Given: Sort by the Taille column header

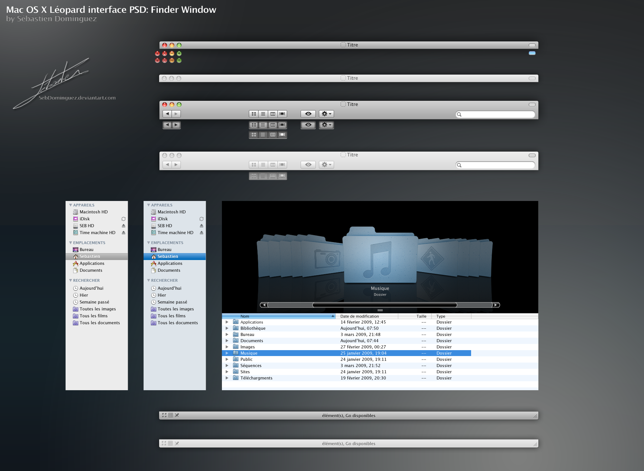Looking at the screenshot, I should click(x=415, y=316).
